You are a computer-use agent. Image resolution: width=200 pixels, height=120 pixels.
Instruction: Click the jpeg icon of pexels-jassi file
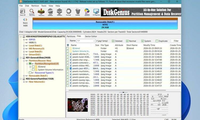pyautogui.click(x=71, y=69)
